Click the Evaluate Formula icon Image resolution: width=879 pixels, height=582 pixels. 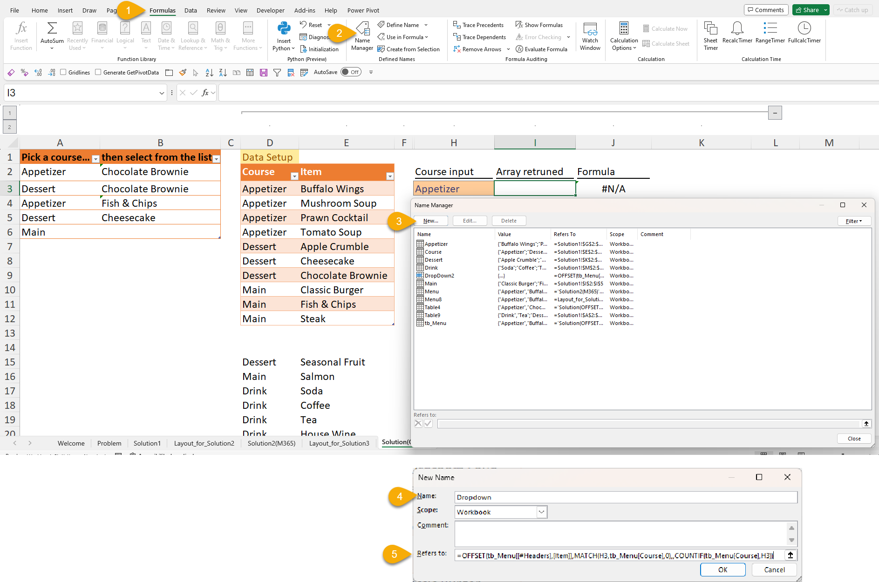(519, 49)
